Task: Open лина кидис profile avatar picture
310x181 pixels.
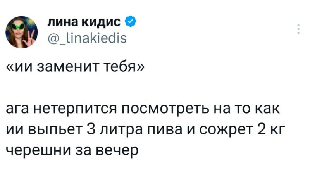Action: point(22,32)
